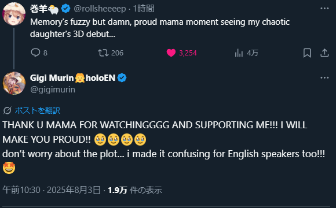Open Gigi Murin's profile avatar
Image resolution: width=336 pixels, height=208 pixels.
click(x=14, y=83)
